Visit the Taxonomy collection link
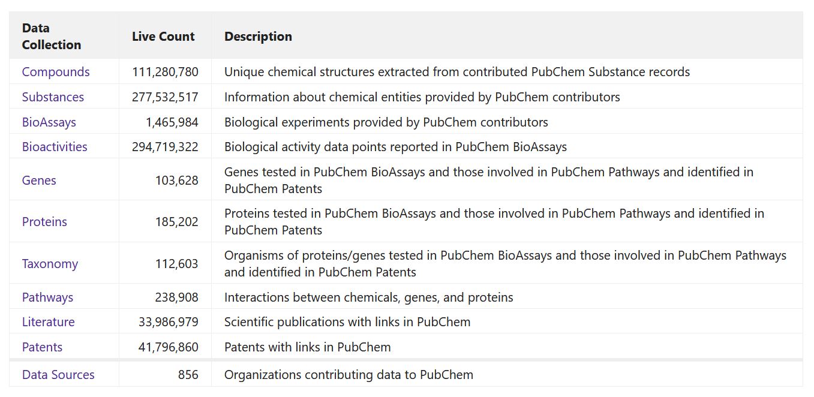The height and width of the screenshot is (397, 814). pos(50,264)
